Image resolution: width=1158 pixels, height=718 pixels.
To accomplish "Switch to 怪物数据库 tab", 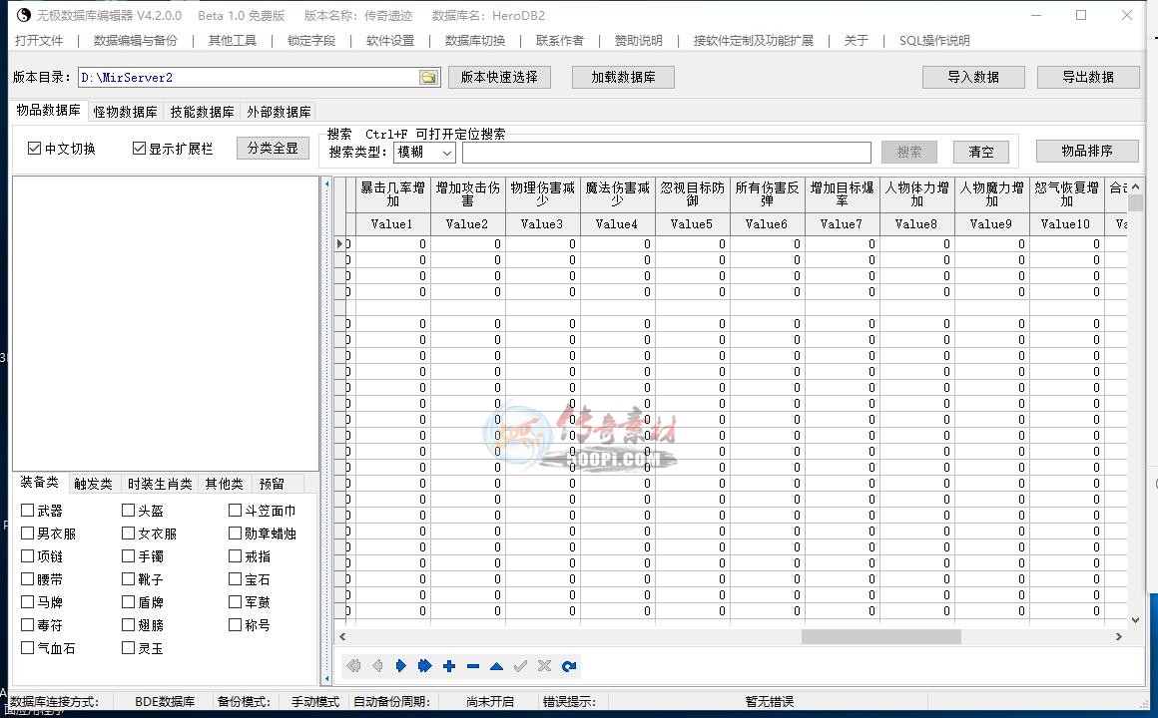I will (x=125, y=112).
